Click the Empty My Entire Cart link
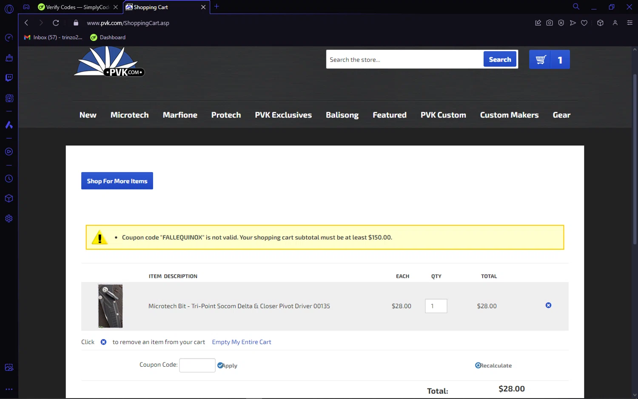The height and width of the screenshot is (399, 638). [x=242, y=342]
